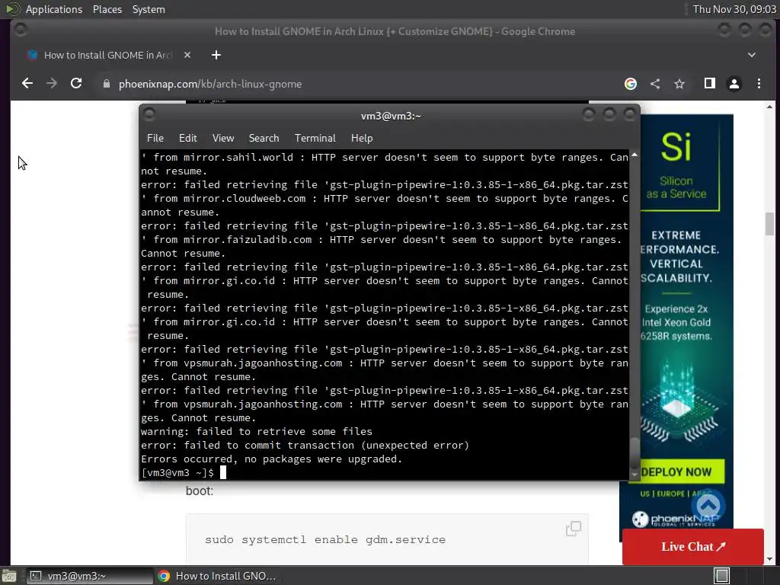Click 'Errors occurred, no packages' line
The width and height of the screenshot is (780, 585).
pos(272,459)
